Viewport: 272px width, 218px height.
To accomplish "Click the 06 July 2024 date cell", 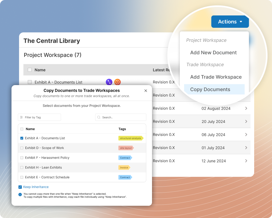I will 213,135.
